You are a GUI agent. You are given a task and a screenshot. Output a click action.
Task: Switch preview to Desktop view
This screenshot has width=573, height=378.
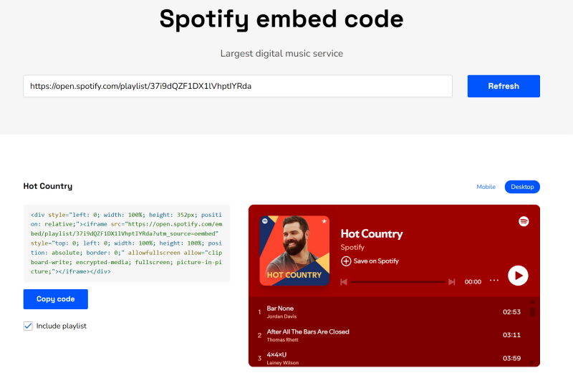522,187
